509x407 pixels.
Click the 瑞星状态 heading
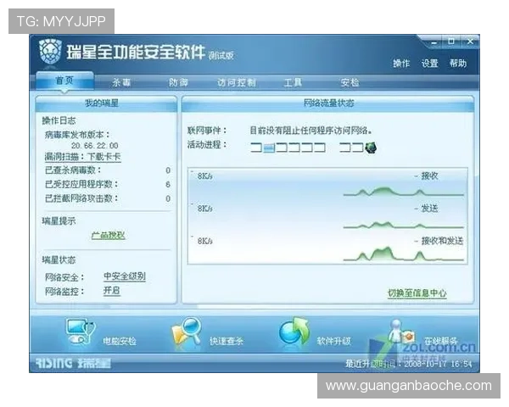pyautogui.click(x=59, y=260)
